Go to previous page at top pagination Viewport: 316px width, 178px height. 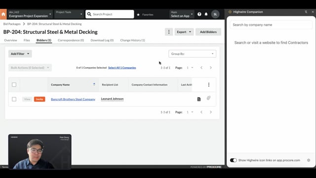(201, 68)
